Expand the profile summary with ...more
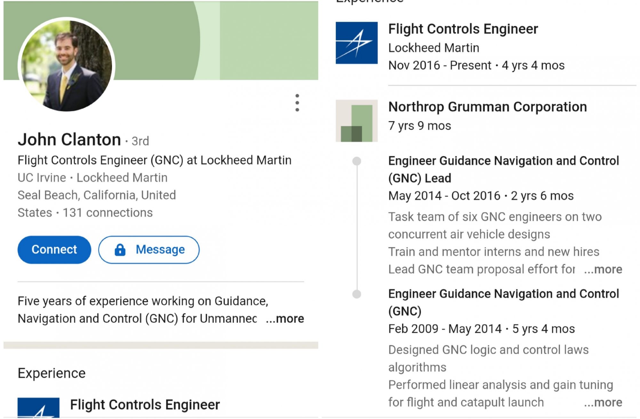 285,318
